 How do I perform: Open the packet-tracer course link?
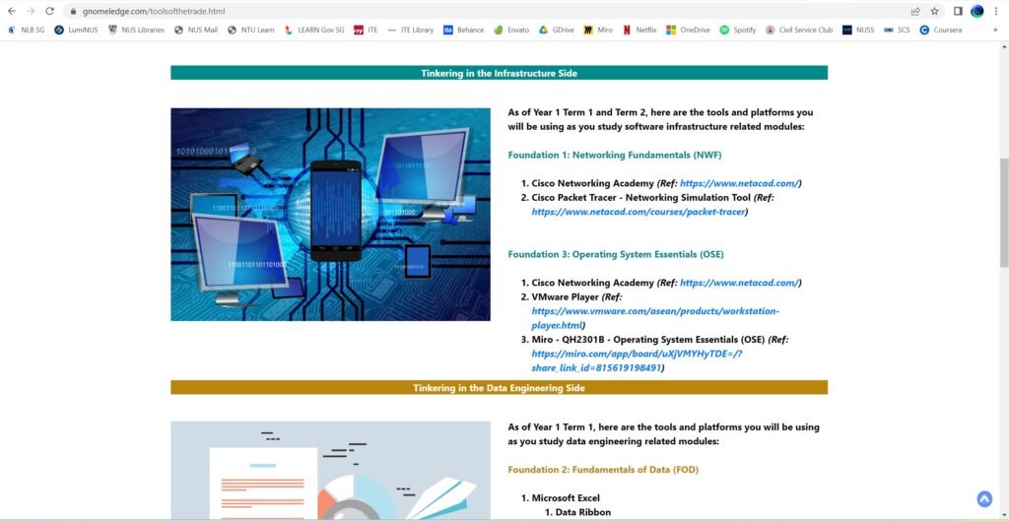point(638,212)
